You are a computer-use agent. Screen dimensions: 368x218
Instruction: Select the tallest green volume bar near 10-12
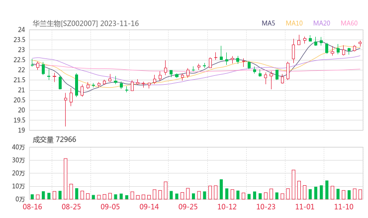(x=221, y=189)
